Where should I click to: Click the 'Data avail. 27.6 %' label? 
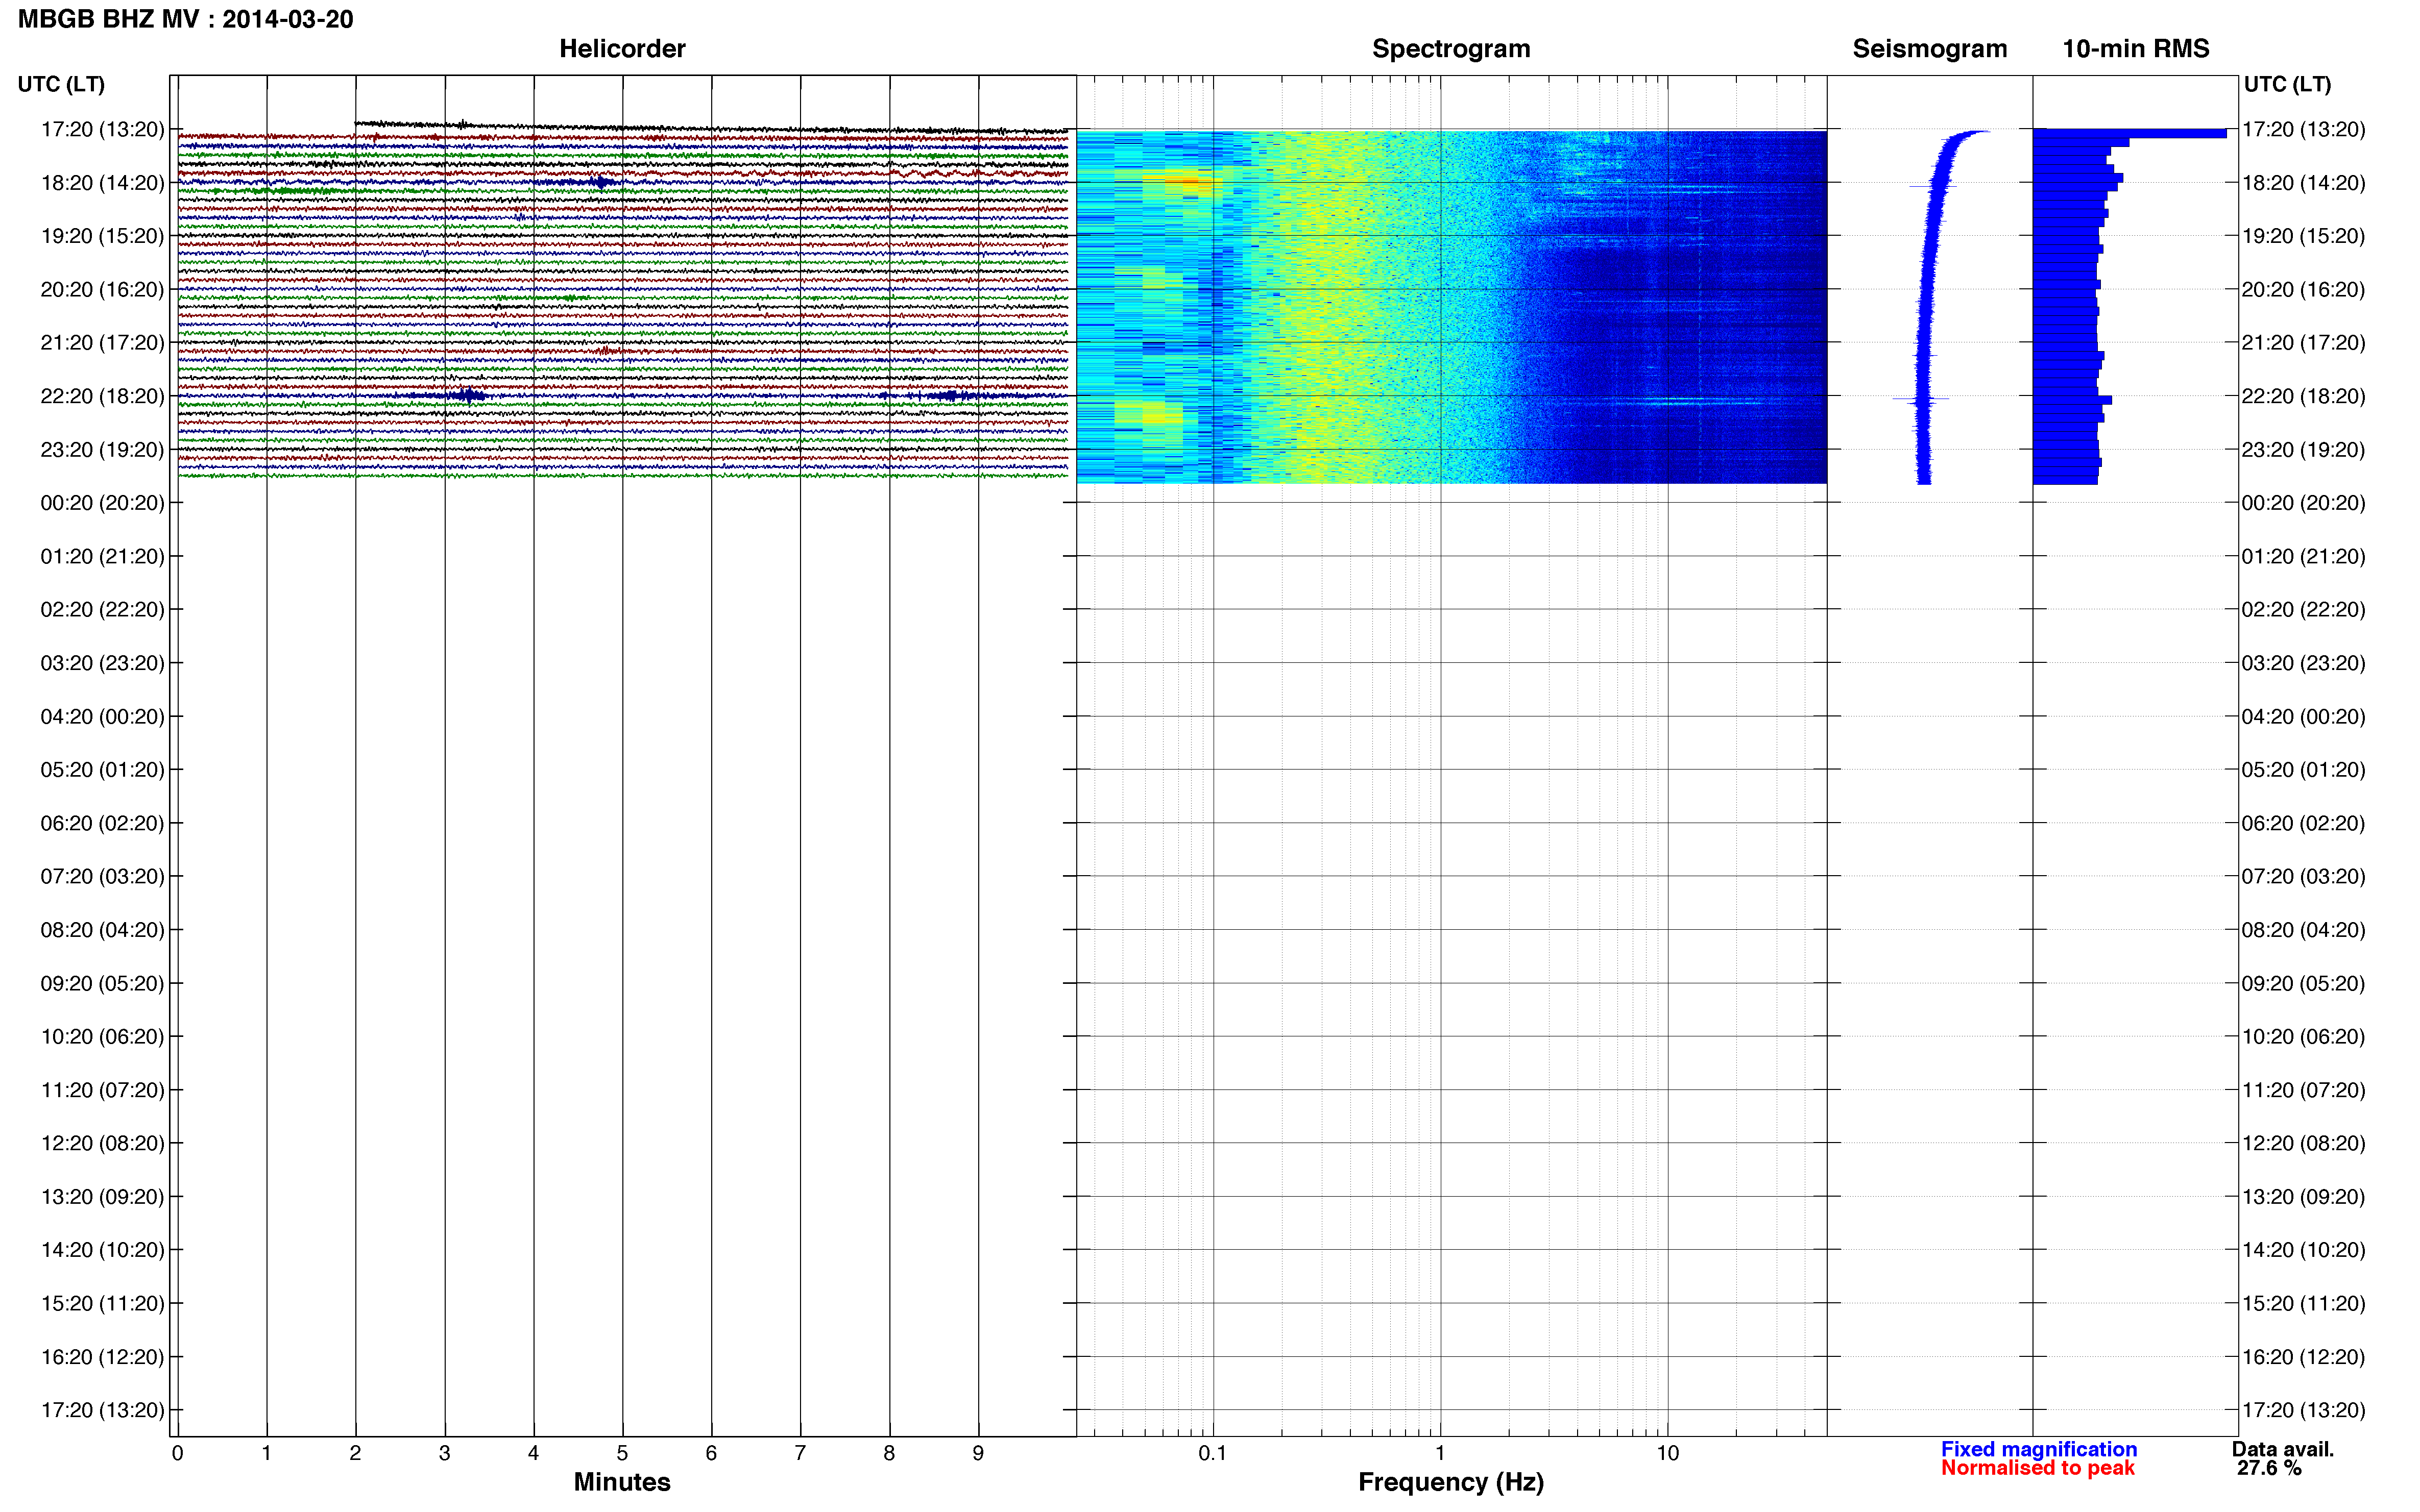click(x=2282, y=1458)
